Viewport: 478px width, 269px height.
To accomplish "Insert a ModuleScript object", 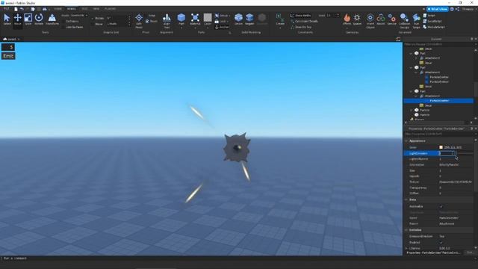I will click(x=434, y=27).
